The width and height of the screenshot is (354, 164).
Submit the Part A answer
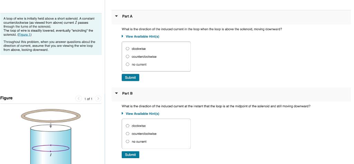[x=130, y=77]
